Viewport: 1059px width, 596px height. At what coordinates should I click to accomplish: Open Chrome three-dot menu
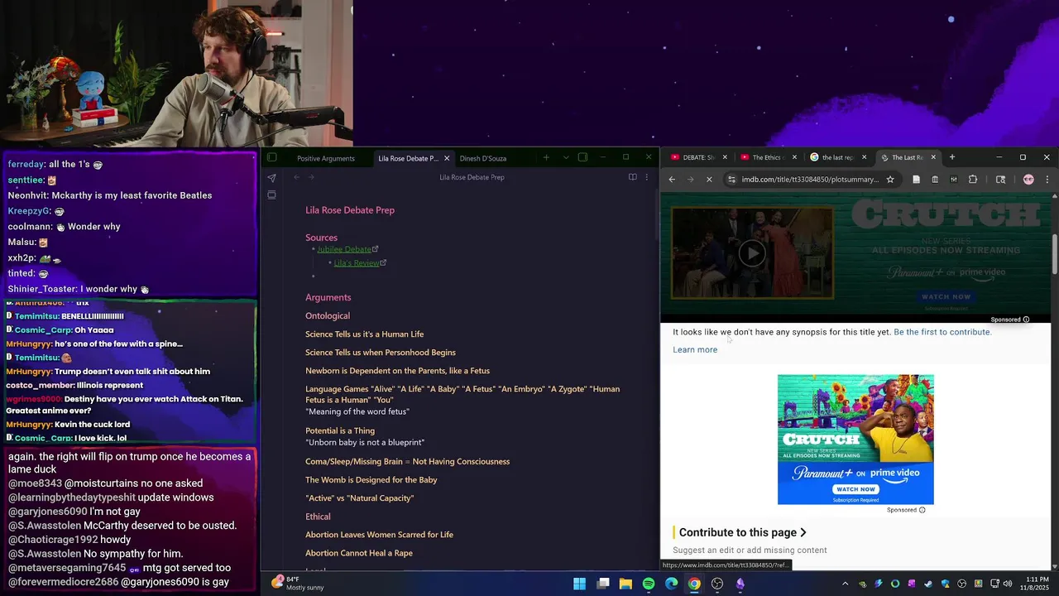[1047, 180]
